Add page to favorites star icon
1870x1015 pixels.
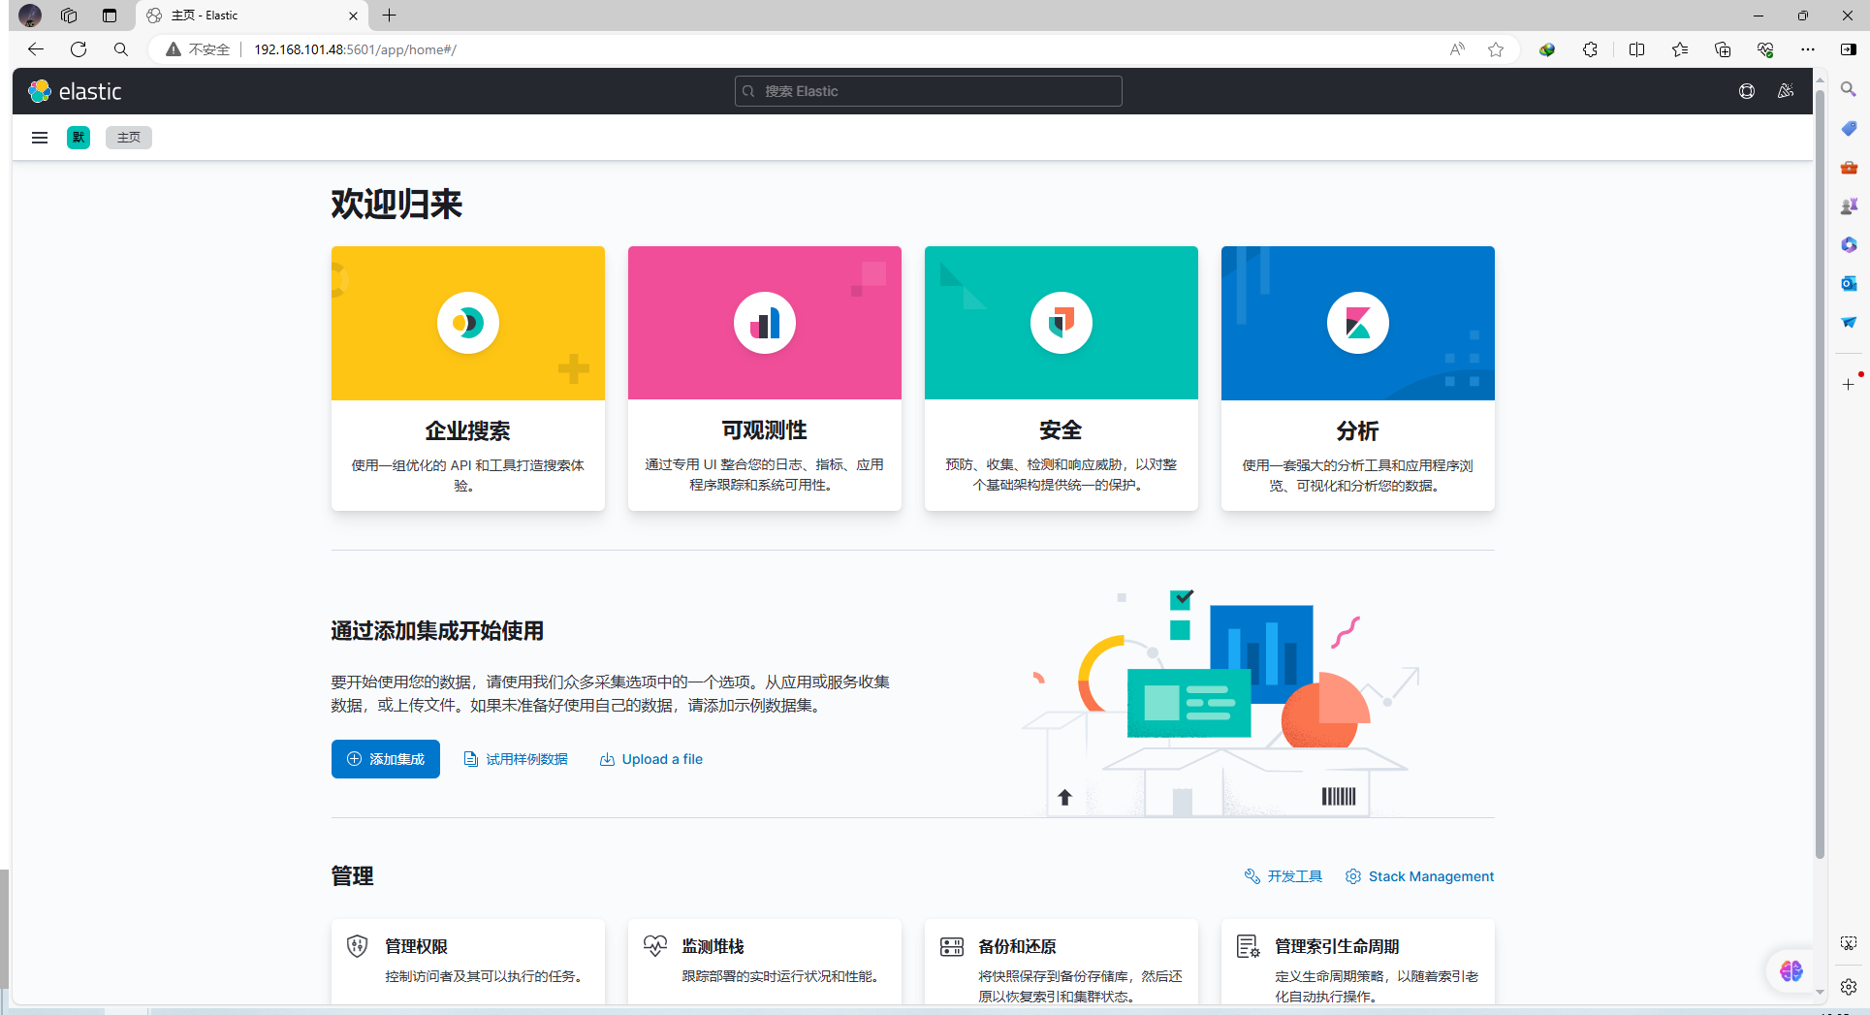point(1496,49)
